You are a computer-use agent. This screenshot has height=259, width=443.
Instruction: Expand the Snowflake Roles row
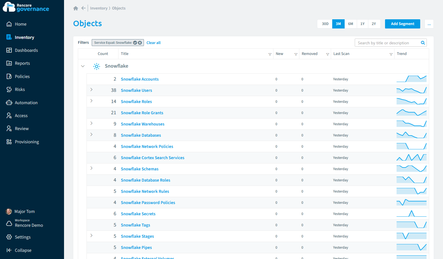point(91,101)
